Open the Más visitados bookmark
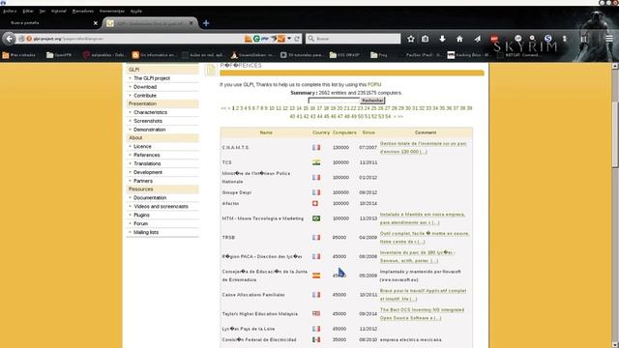Viewport: 619px width, 348px height. (x=19, y=55)
